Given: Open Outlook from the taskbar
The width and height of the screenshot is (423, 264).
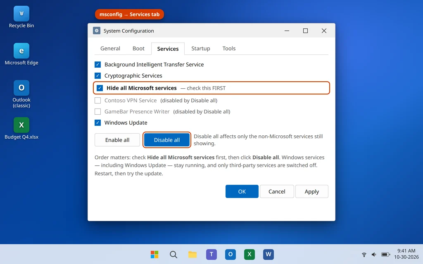Looking at the screenshot, I should click(231, 254).
